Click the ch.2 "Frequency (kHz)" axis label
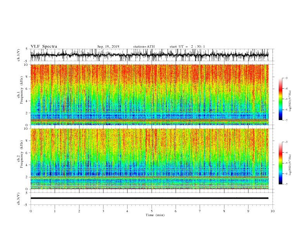Screen dimensions: 307x237 (22, 154)
